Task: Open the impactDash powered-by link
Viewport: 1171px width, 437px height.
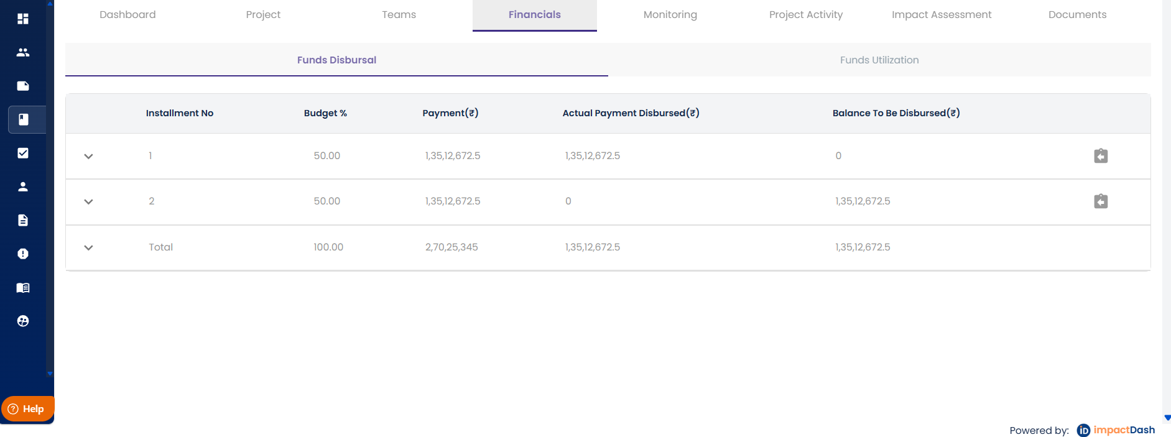Action: point(1116,430)
